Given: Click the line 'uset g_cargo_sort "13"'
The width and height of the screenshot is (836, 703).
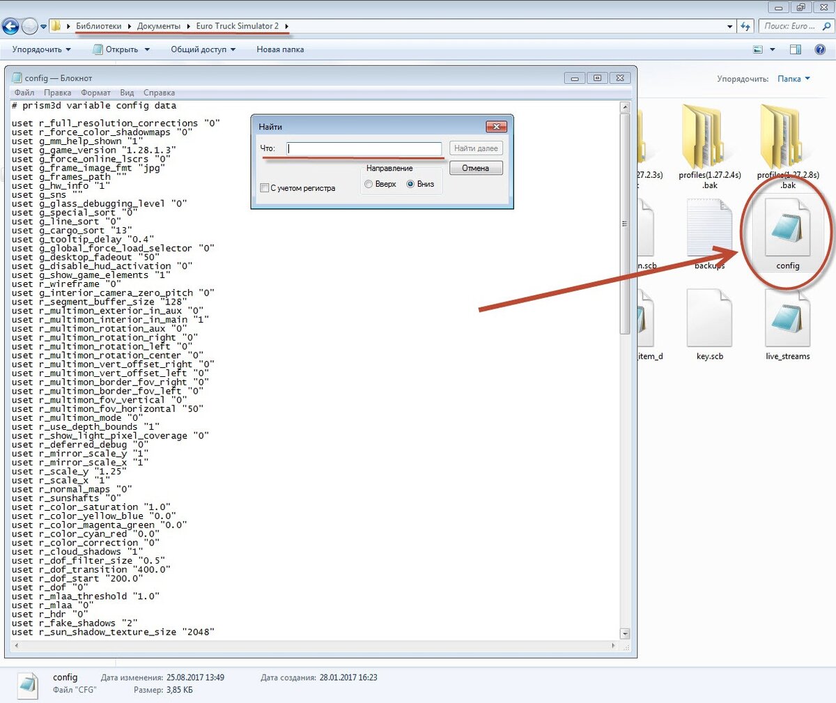Looking at the screenshot, I should tap(71, 231).
